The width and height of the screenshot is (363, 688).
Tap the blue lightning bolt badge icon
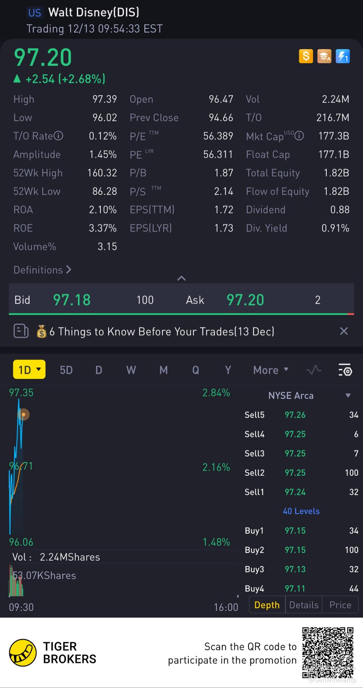343,56
